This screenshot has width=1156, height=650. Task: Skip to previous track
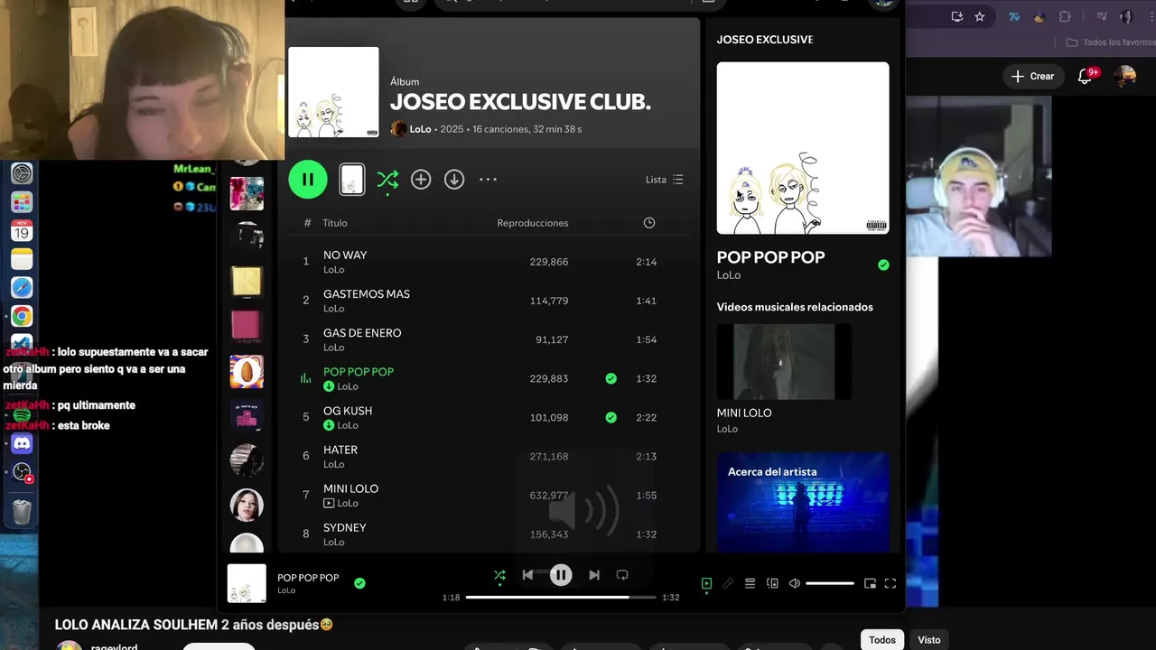[x=527, y=575]
